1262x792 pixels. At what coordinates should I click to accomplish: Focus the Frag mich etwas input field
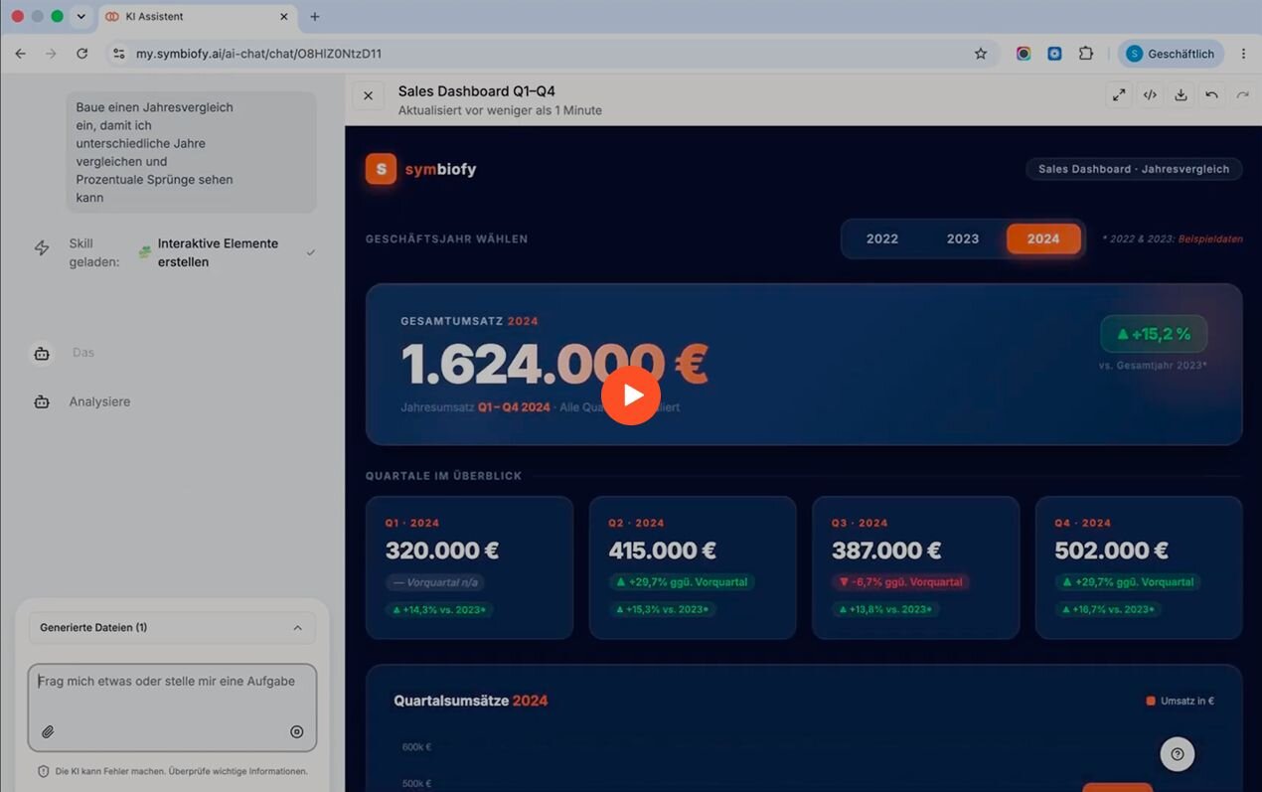pos(172,708)
